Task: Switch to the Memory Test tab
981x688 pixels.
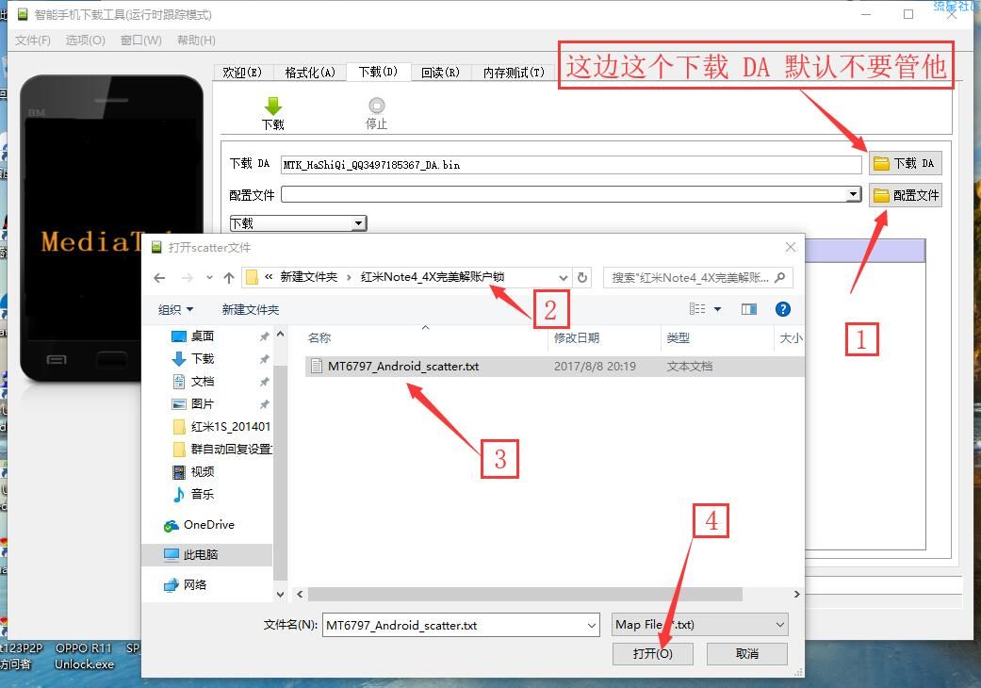Action: 514,73
